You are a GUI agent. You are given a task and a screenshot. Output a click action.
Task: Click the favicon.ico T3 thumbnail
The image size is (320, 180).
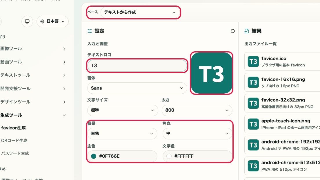pos(253,61)
